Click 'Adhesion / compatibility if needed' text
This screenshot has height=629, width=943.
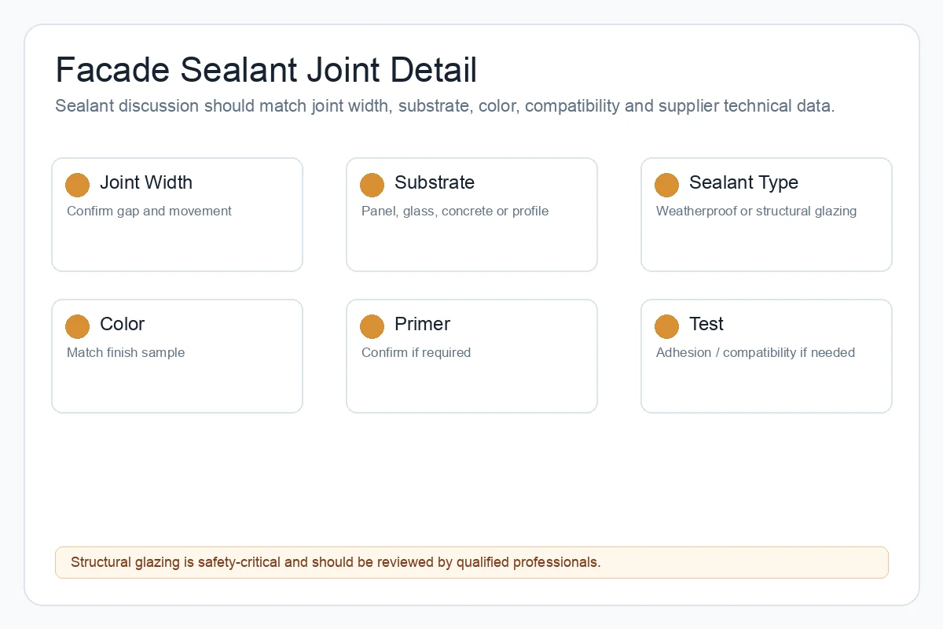coord(755,352)
